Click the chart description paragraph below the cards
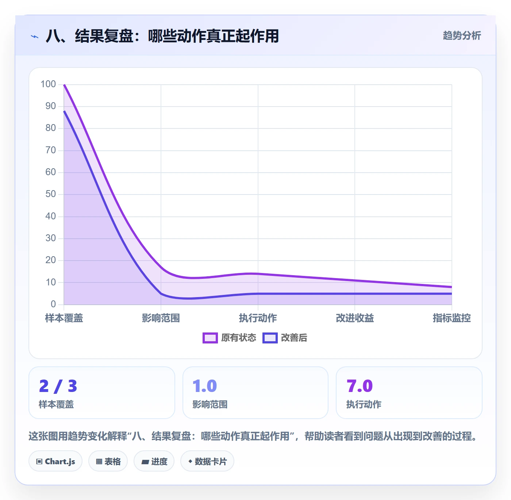This screenshot has width=511, height=500. pos(254,436)
